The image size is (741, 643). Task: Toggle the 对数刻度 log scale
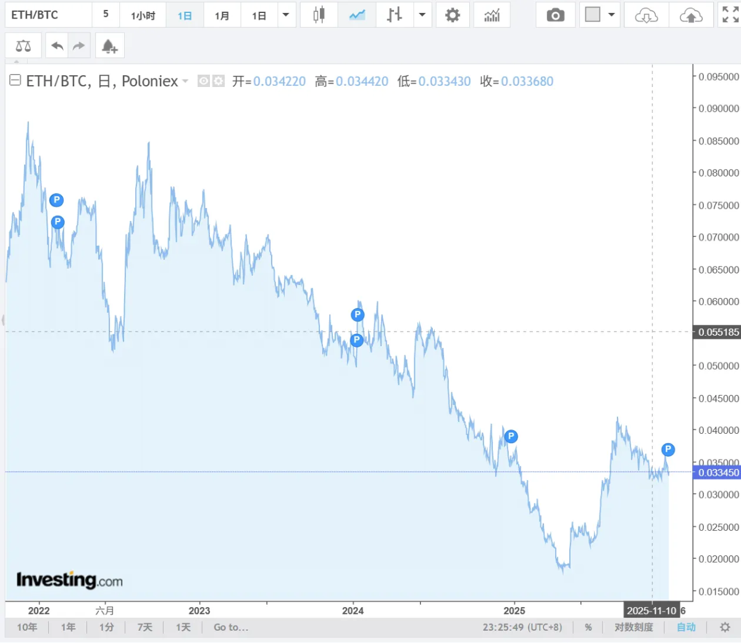pos(634,628)
